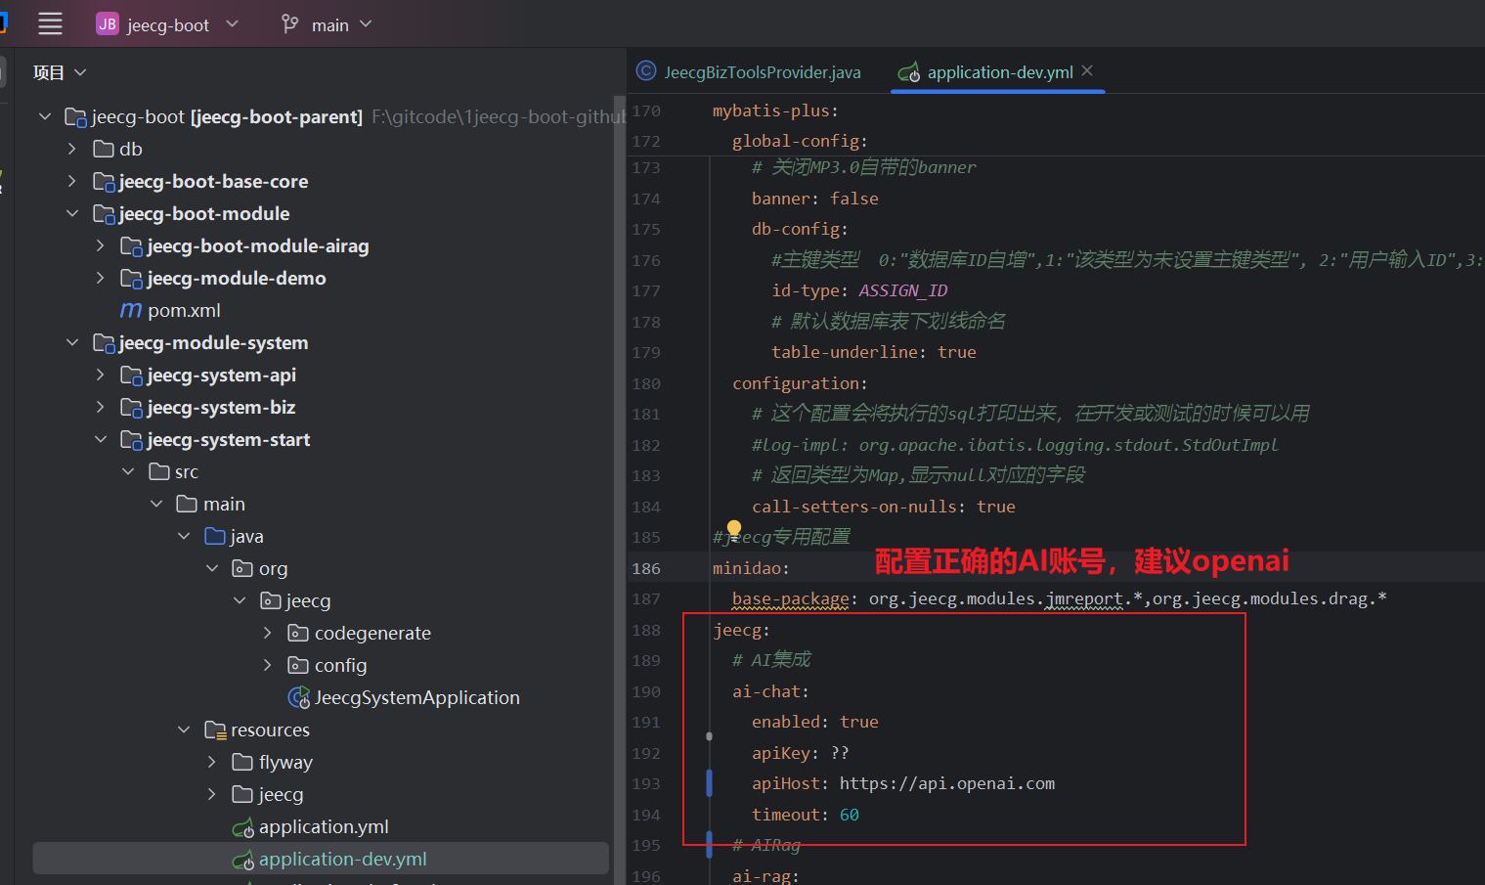Expand the config package
Viewport: 1485px width, 885px height.
(268, 665)
